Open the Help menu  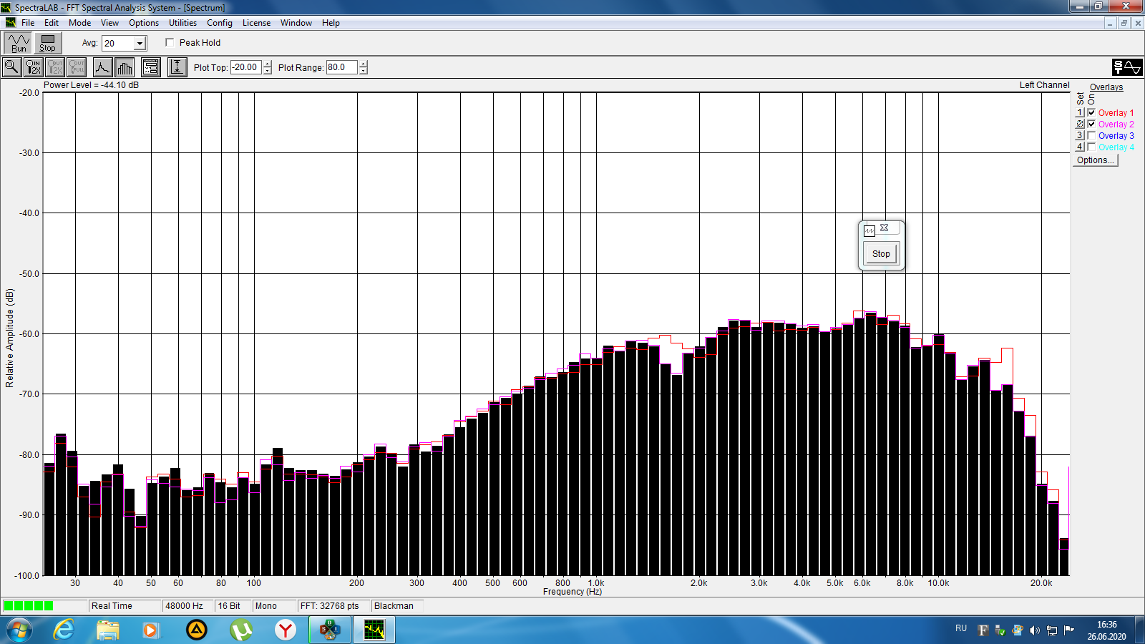pyautogui.click(x=331, y=23)
